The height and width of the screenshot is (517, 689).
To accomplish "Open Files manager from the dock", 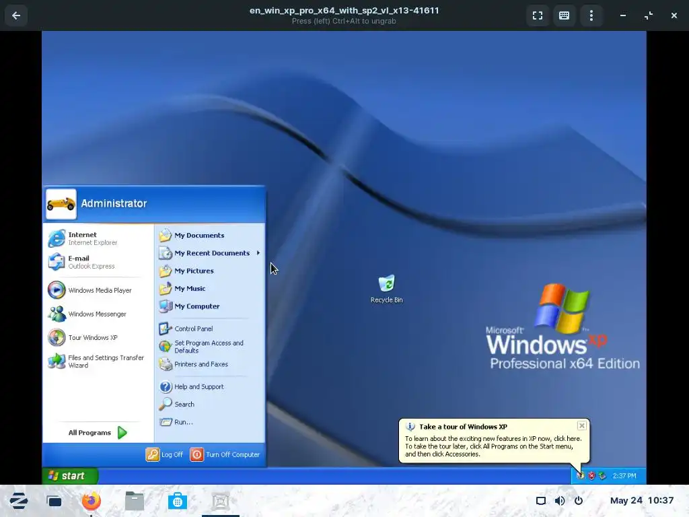I will (x=135, y=501).
